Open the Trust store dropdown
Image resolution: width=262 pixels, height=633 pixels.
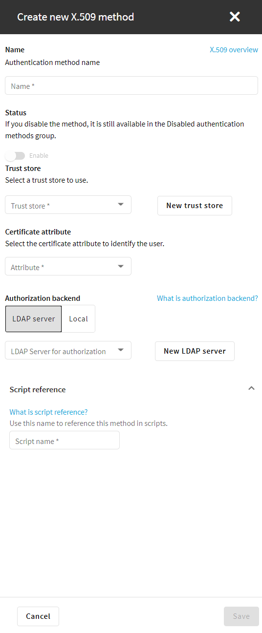pyautogui.click(x=68, y=205)
